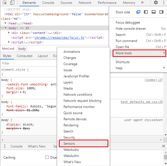Switch to the Computed pane tab

pyautogui.click(x=24, y=56)
